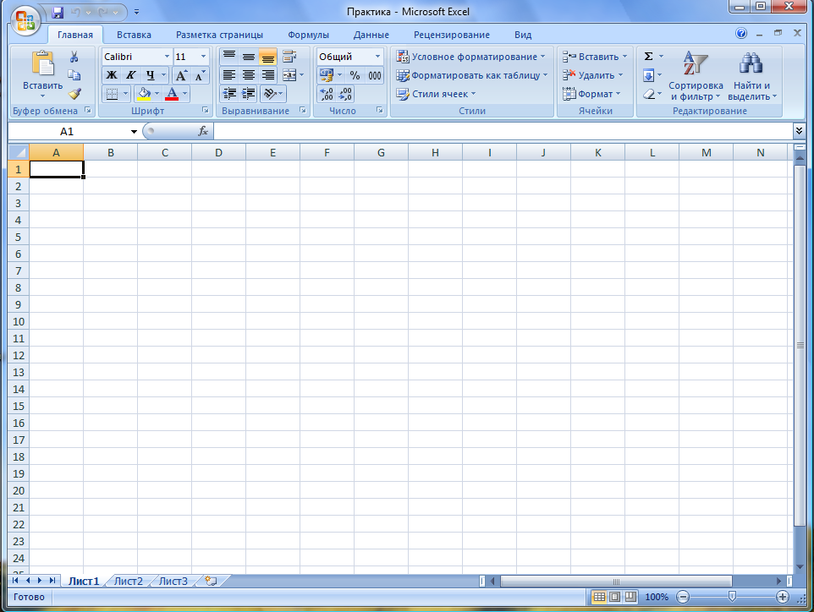Screen dimensions: 814x612
Task: Increase font size with large A
Action: (181, 76)
